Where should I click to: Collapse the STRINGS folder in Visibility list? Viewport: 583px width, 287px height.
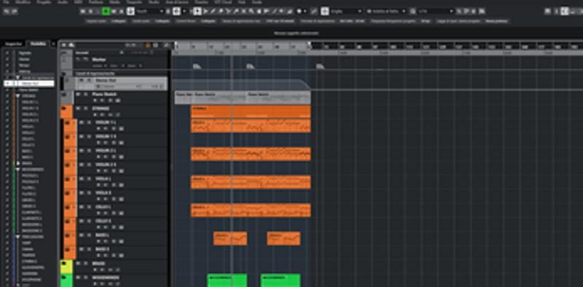point(17,96)
